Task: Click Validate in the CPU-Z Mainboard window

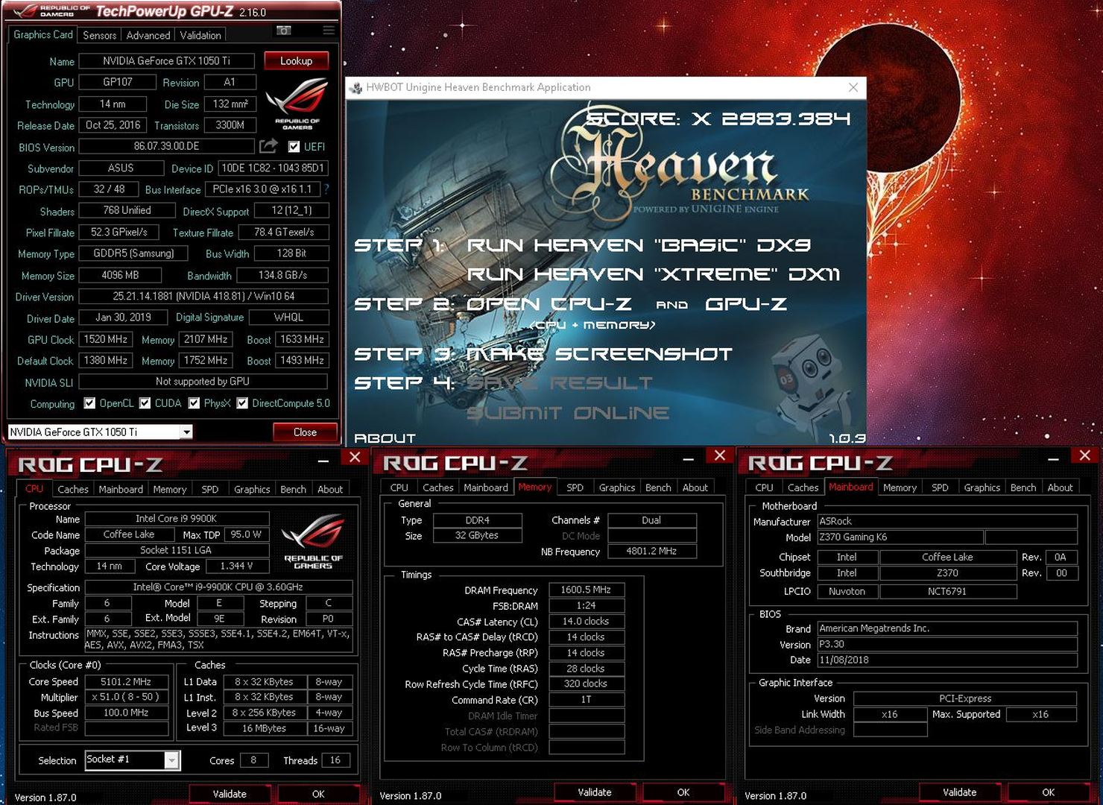Action: coord(960,792)
